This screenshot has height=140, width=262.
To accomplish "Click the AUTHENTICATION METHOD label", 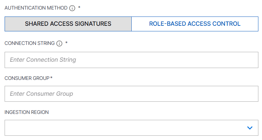I will point(36,8).
